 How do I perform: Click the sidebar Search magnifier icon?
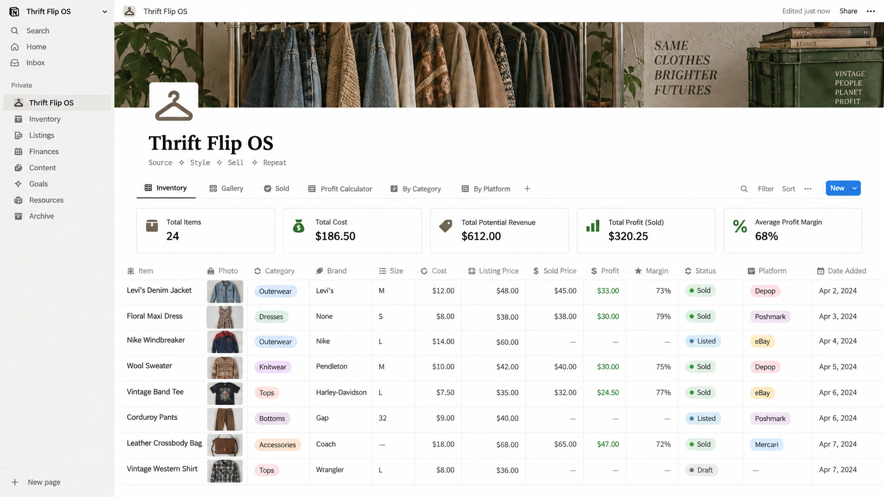pyautogui.click(x=15, y=30)
